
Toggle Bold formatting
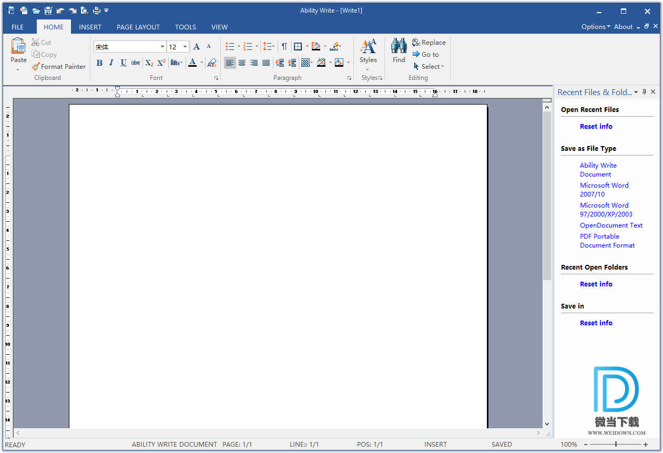[x=99, y=63]
